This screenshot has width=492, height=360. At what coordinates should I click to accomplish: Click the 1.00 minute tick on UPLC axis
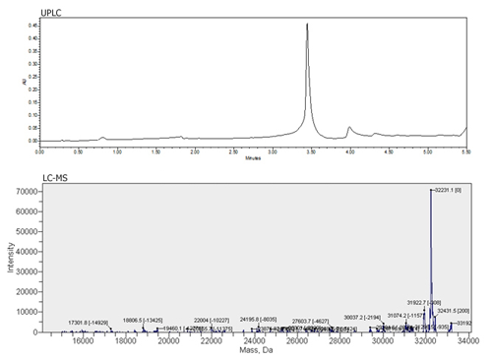click(x=117, y=151)
